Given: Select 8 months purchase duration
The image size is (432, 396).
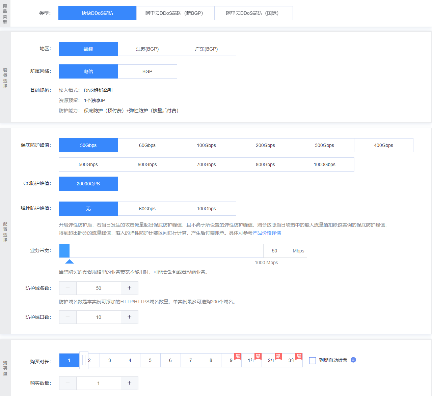Looking at the screenshot, I should [211, 360].
